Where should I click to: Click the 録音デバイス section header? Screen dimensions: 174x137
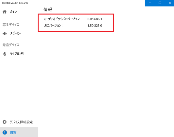[x=11, y=45]
